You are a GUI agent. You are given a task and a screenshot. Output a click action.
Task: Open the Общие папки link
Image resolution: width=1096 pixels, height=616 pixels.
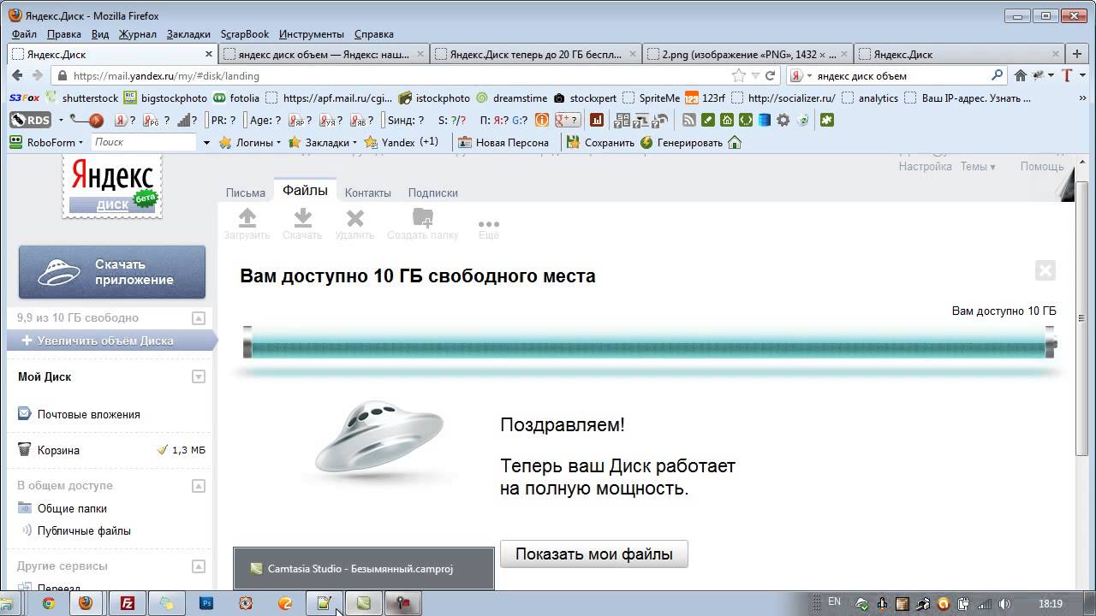[x=72, y=508]
